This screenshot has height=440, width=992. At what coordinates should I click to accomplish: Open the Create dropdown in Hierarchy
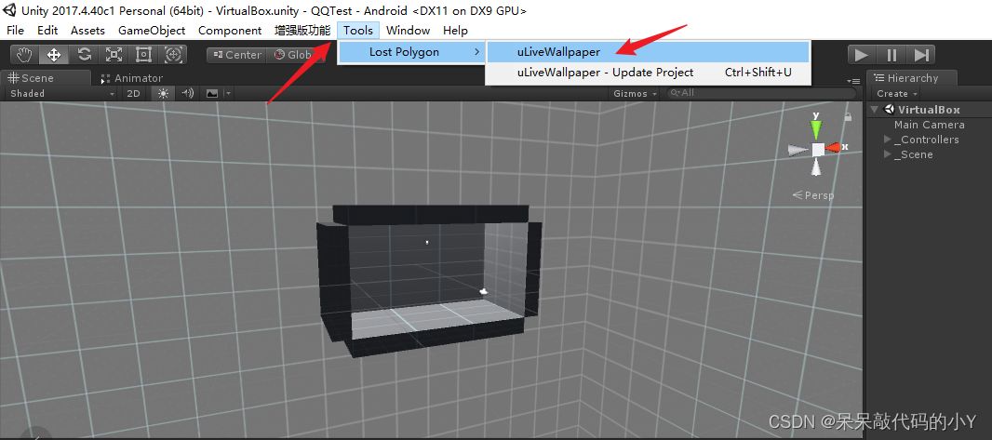pyautogui.click(x=896, y=94)
